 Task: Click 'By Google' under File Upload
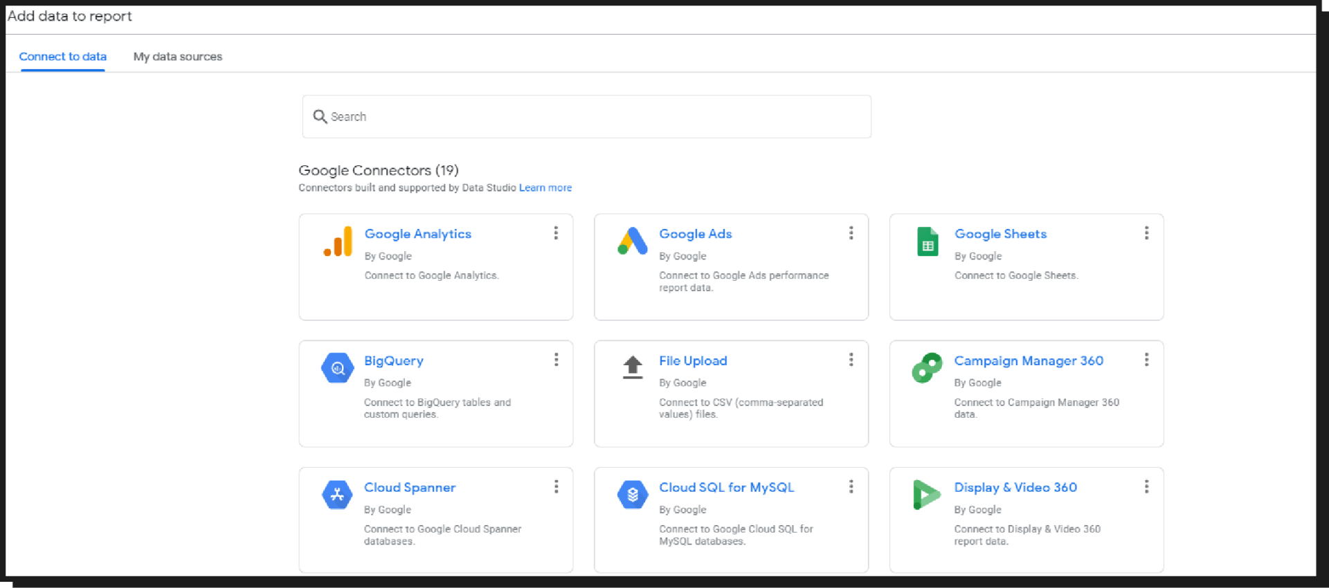(x=682, y=383)
